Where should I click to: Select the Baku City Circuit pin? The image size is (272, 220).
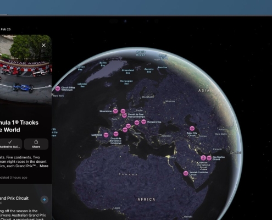[x=192, y=128]
